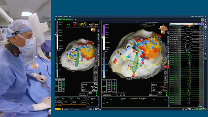The image size is (208, 117).
Task: Click the CL icon in left view
Action: 95,70
